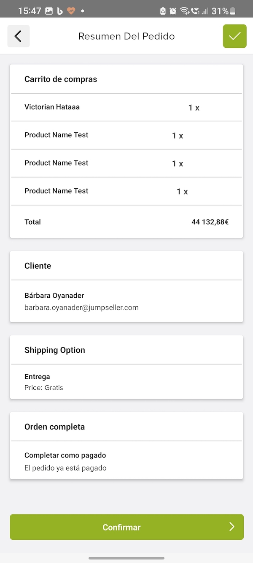Tap the barbara.oyanader@jumpseller.com email

click(x=81, y=307)
